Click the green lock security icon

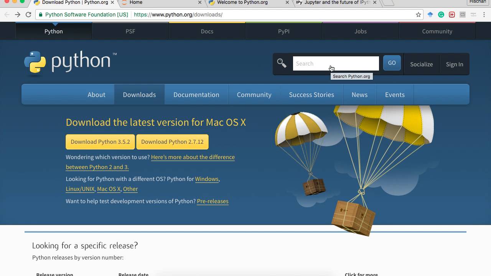tap(41, 15)
